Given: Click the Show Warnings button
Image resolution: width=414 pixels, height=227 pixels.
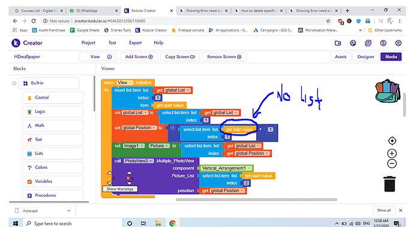Looking at the screenshot, I should click(120, 189).
